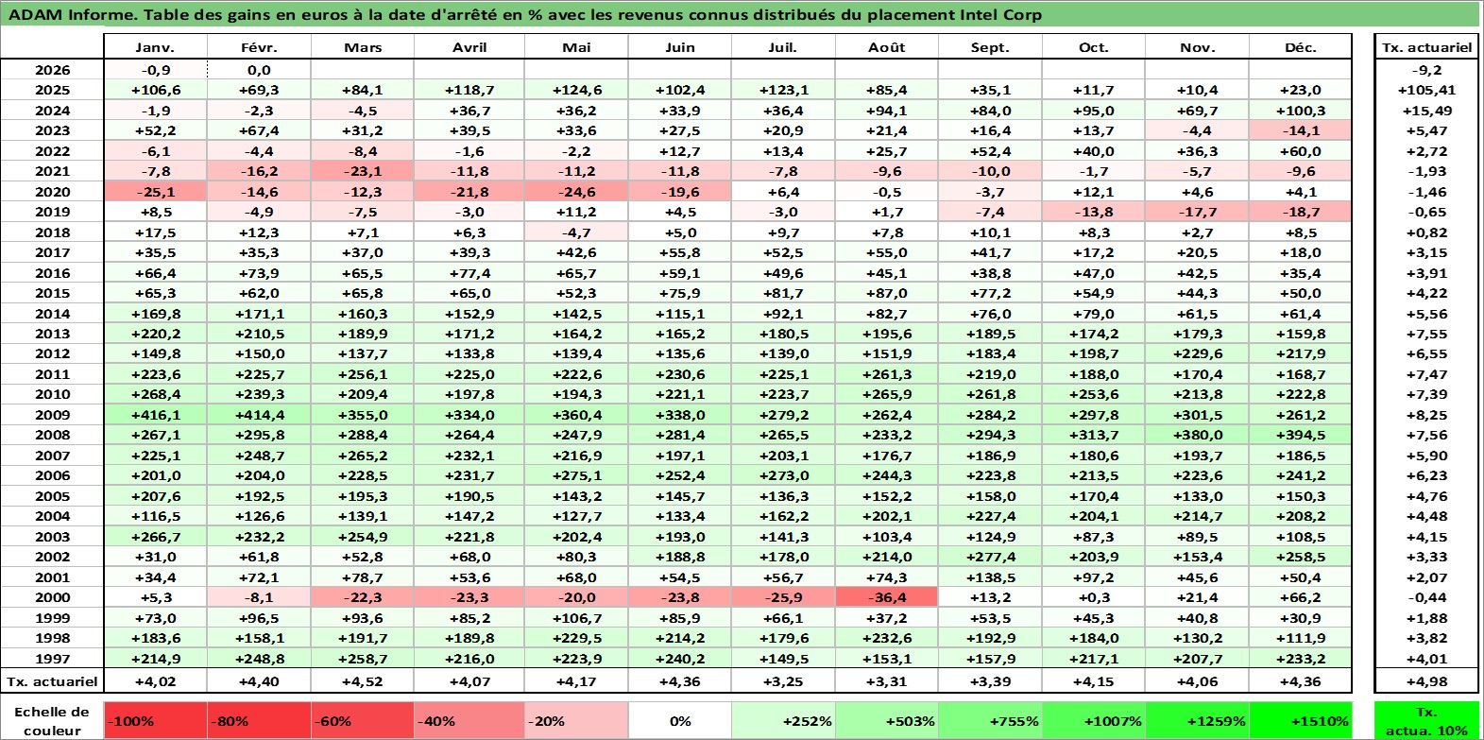This screenshot has height=740, width=1484.
Task: Click the Echelle de couleur label
Action: (x=52, y=720)
